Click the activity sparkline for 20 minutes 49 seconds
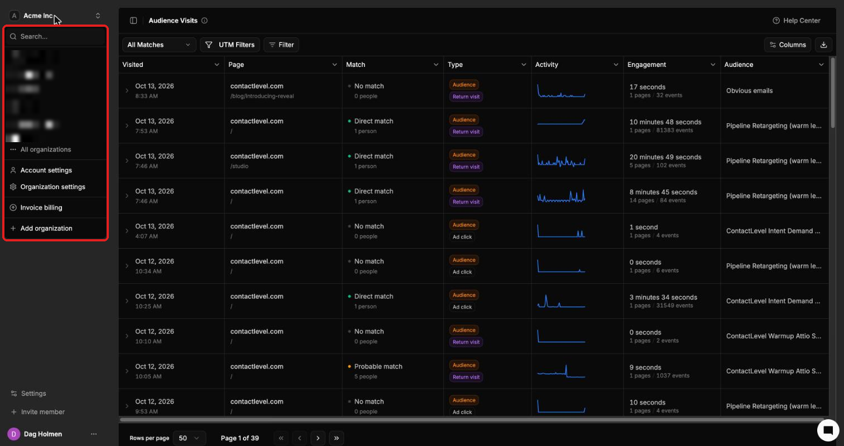 point(561,161)
